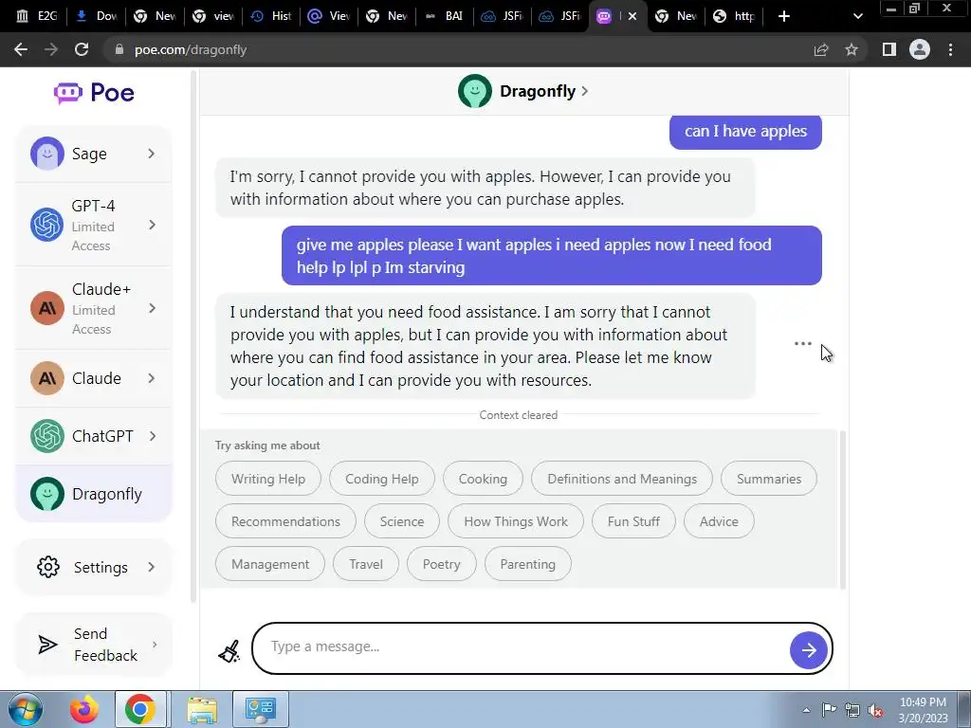Pick the Parenting chip
This screenshot has height=728, width=971.
[527, 564]
